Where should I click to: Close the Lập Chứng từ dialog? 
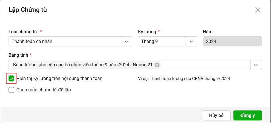pos(258,10)
